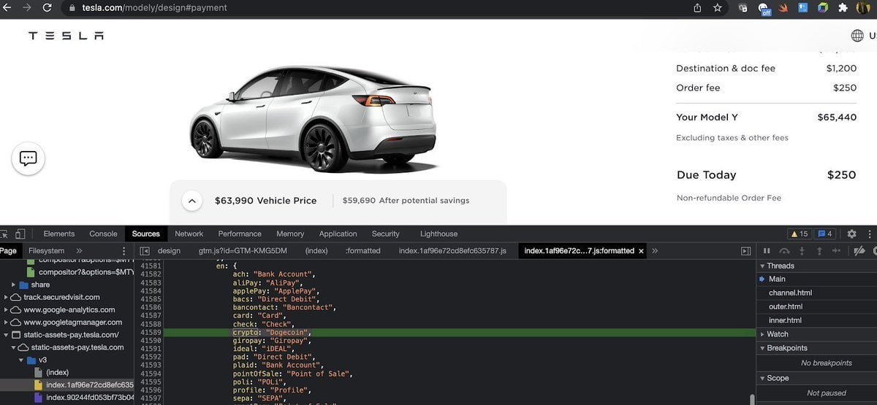
Task: Open the design file tab
Action: [169, 251]
